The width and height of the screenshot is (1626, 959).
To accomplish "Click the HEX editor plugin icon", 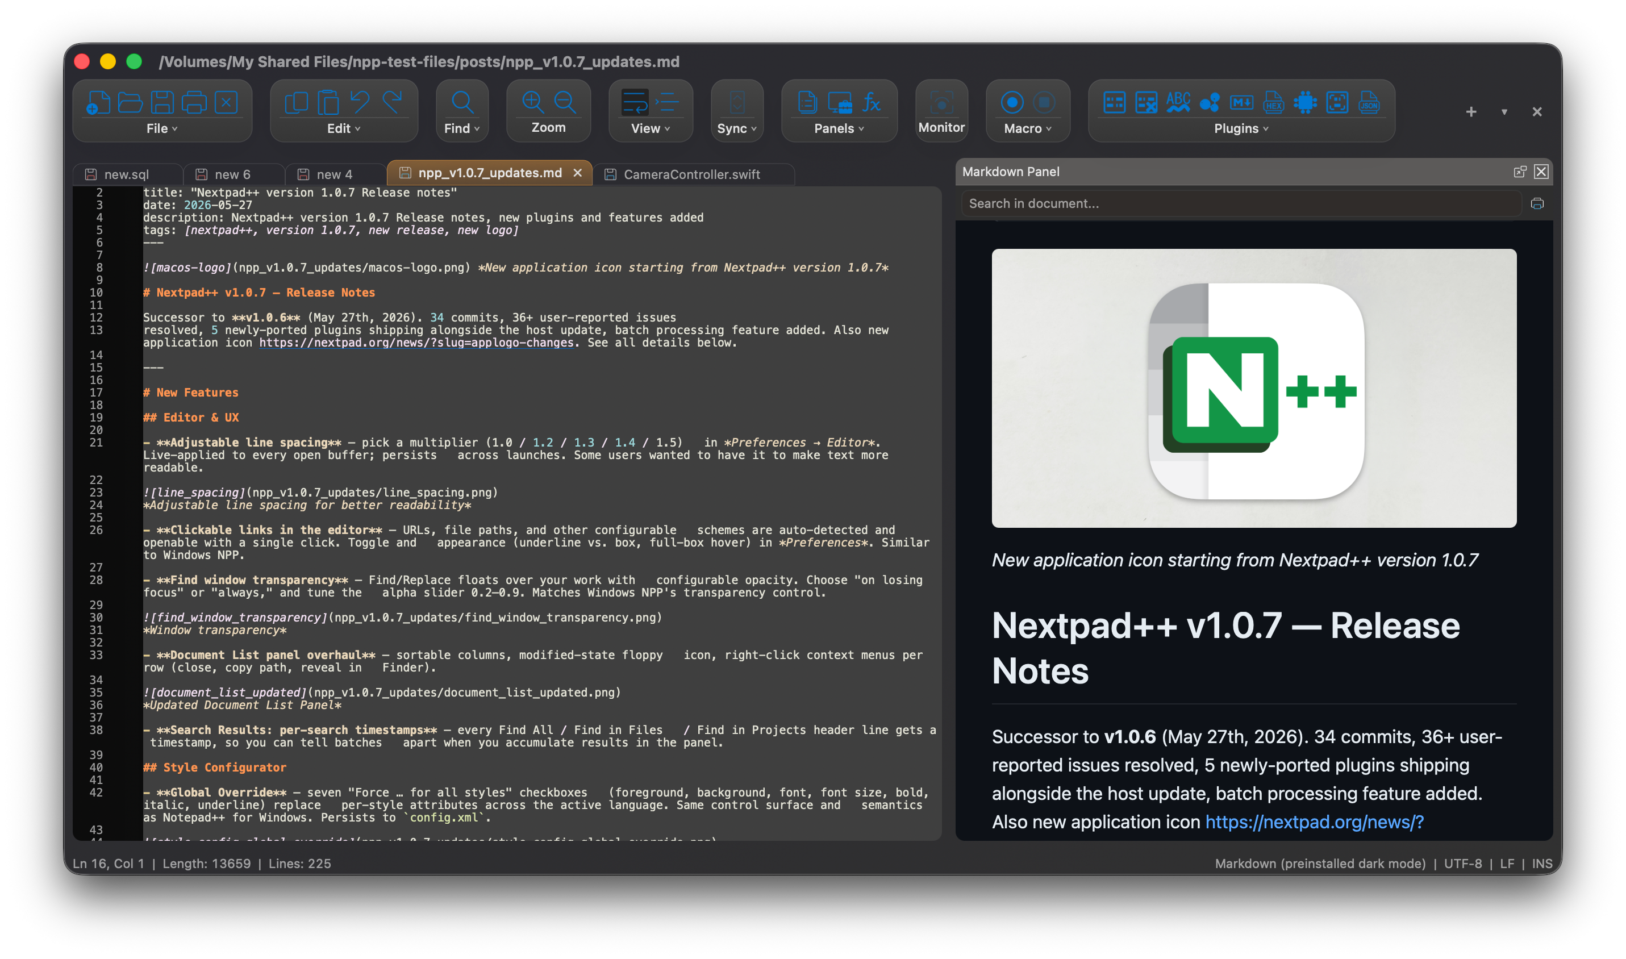I will 1273,102.
